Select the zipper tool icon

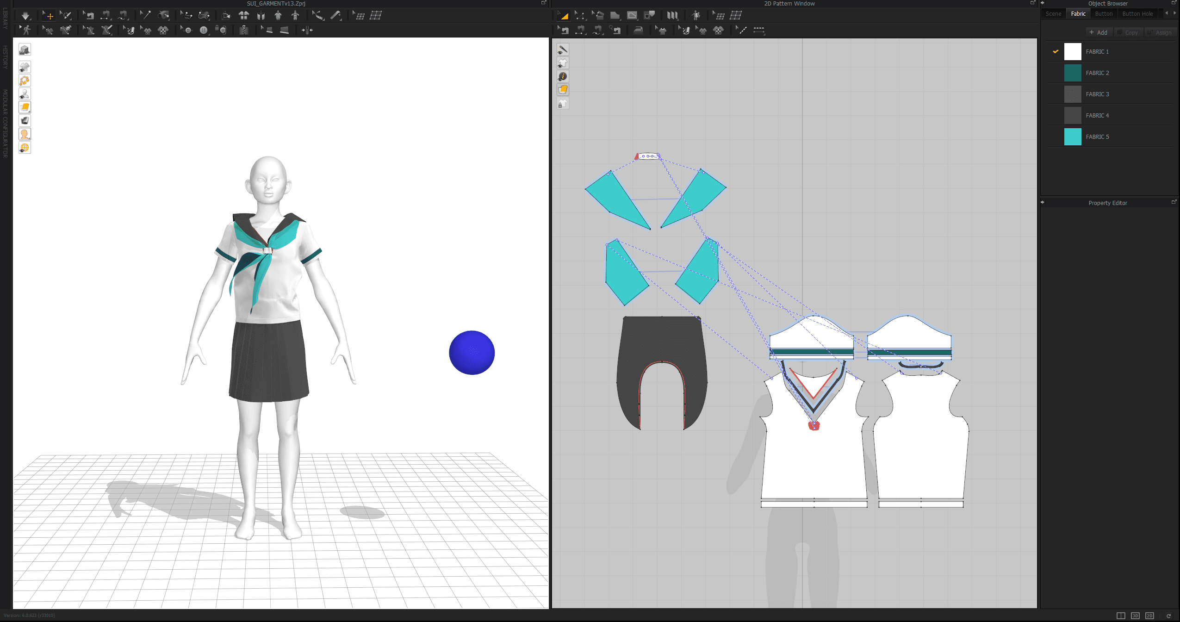click(244, 31)
